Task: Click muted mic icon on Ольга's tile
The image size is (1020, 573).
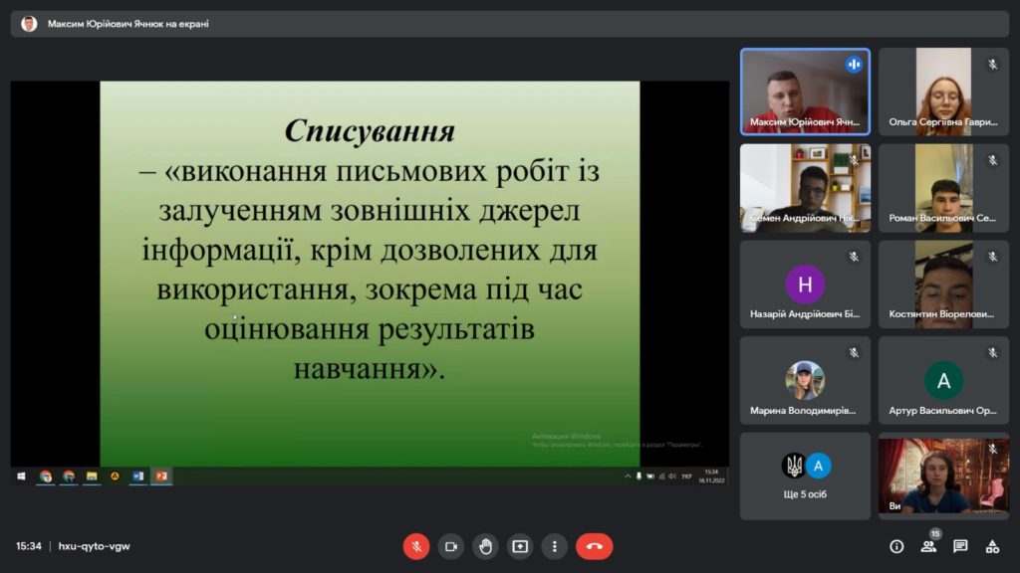Action: pyautogui.click(x=993, y=64)
